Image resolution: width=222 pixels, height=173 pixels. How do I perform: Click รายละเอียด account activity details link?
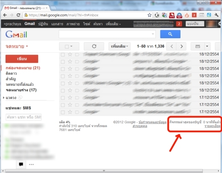212,126
